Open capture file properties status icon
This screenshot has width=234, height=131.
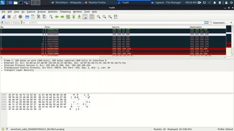[x=7, y=129]
